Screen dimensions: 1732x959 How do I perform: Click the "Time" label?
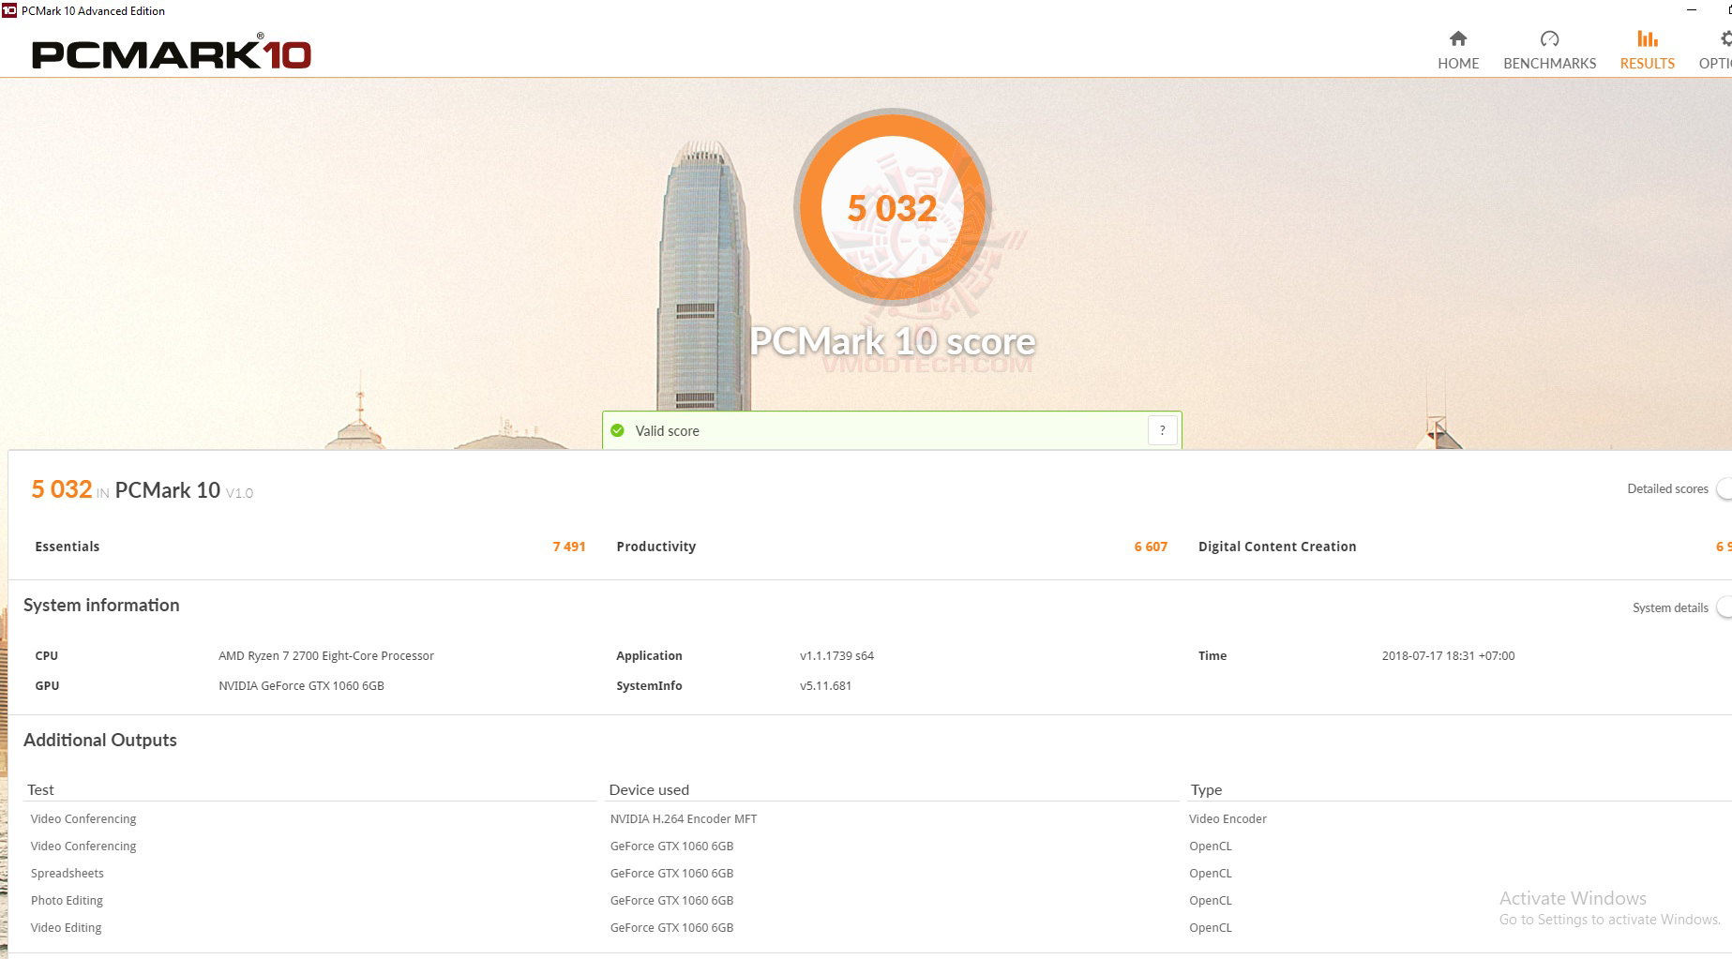[x=1212, y=656]
